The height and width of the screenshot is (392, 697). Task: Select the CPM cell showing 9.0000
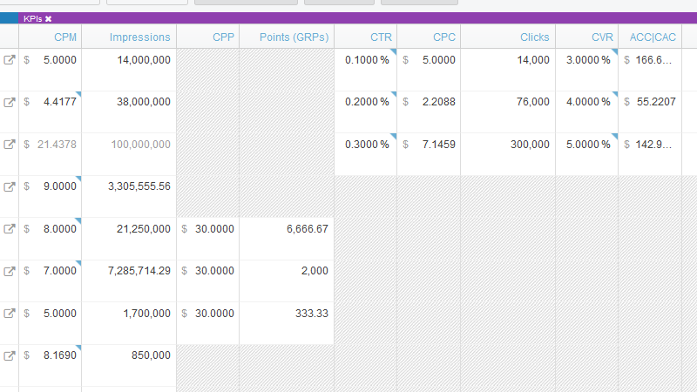(x=51, y=197)
